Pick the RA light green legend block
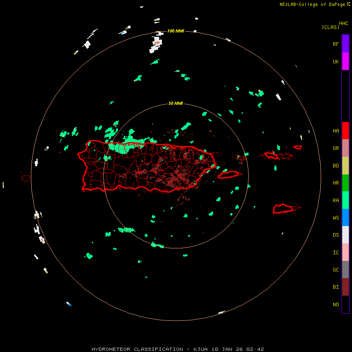 point(345,200)
